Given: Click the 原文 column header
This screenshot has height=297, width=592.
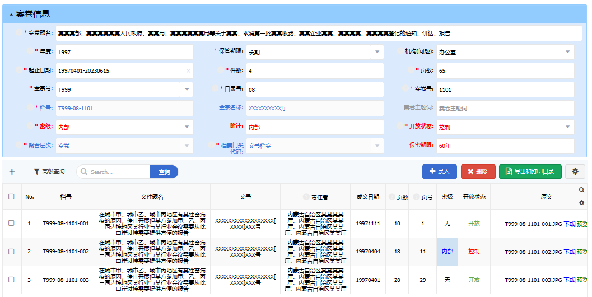Looking at the screenshot, I should (x=546, y=197).
